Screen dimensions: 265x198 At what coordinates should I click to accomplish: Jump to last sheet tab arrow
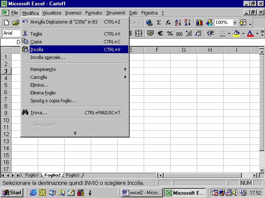(18, 175)
